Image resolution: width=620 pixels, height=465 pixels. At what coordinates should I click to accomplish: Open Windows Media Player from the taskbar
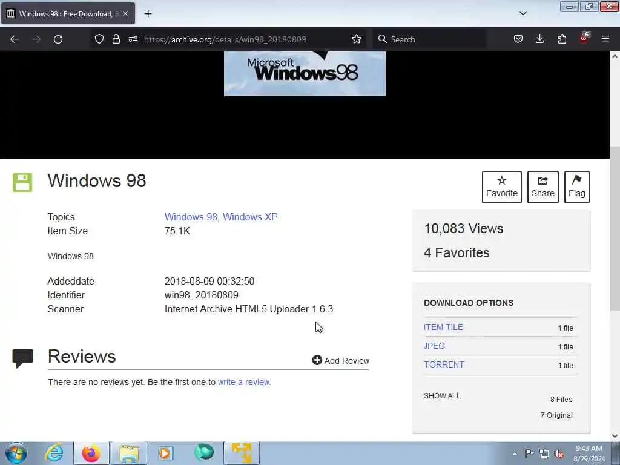tap(165, 453)
